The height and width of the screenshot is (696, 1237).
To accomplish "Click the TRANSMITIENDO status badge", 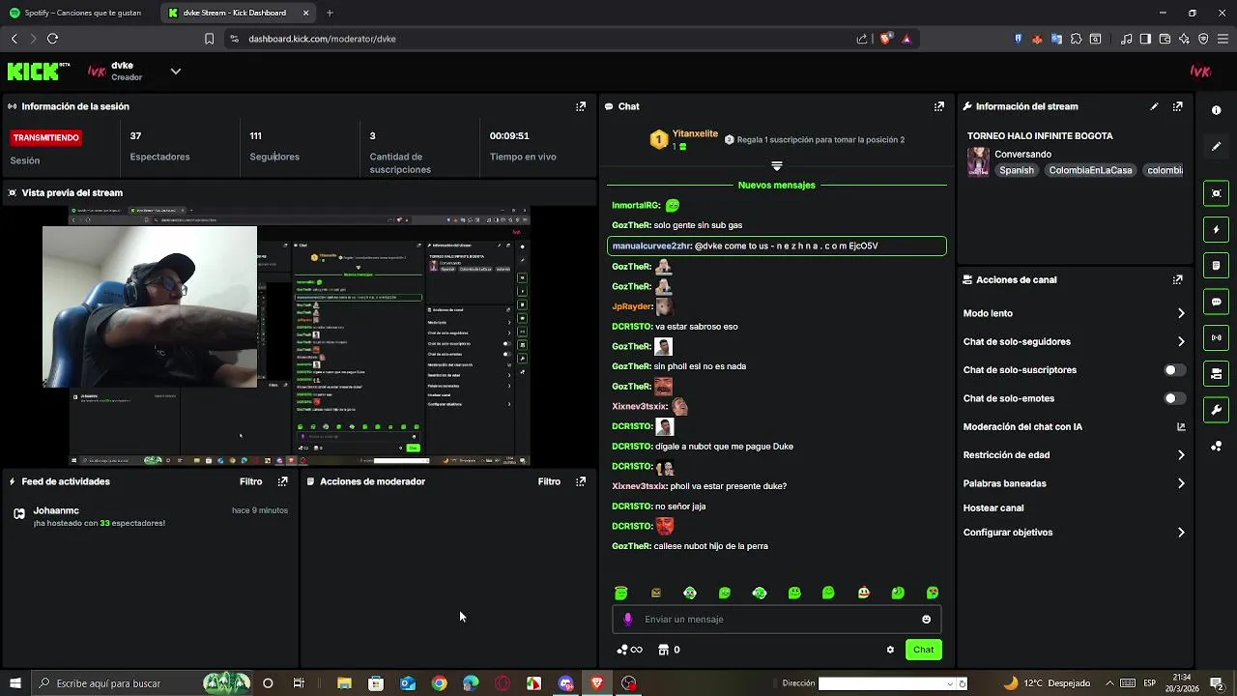I will (x=46, y=137).
